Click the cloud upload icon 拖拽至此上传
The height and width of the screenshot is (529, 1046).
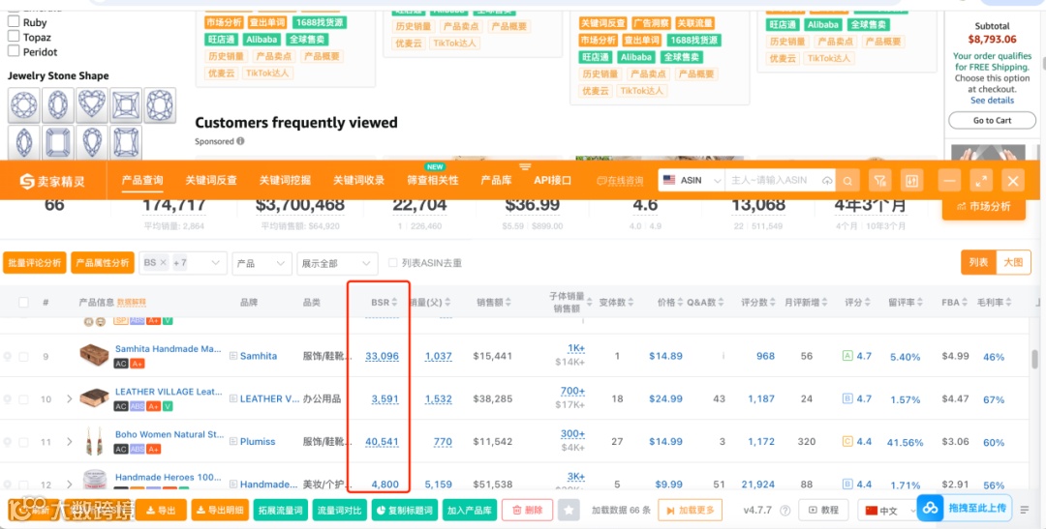pyautogui.click(x=930, y=509)
